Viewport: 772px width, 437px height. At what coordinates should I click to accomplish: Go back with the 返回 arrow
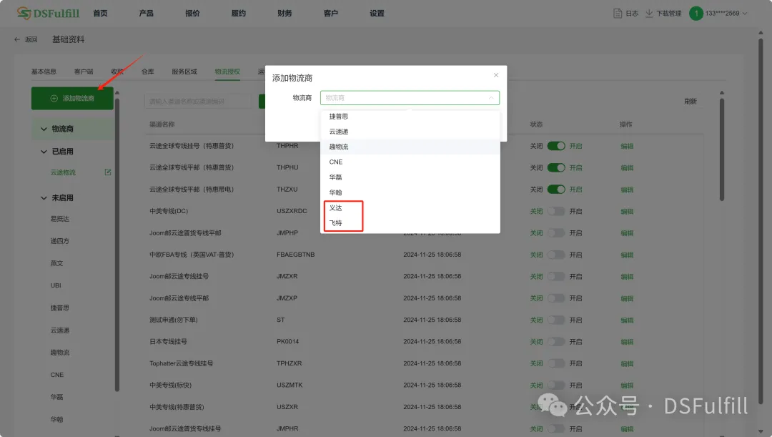[26, 39]
